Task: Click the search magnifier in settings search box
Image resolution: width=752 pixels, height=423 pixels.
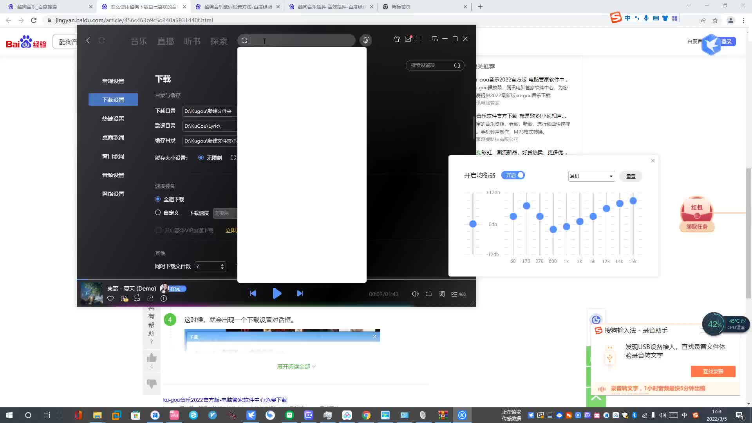Action: (x=457, y=65)
